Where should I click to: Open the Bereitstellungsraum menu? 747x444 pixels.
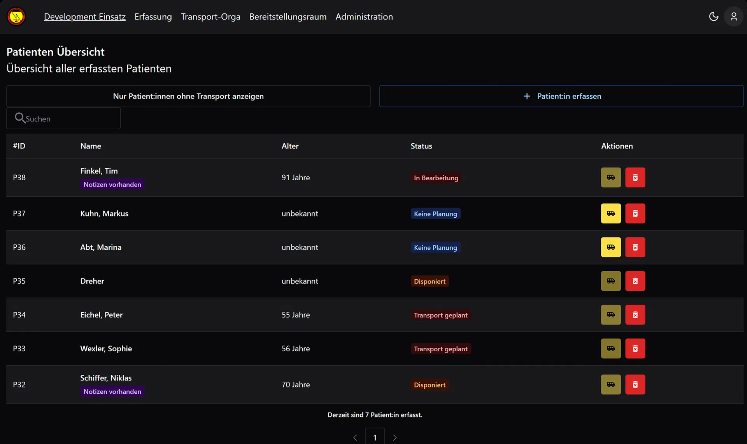click(288, 17)
